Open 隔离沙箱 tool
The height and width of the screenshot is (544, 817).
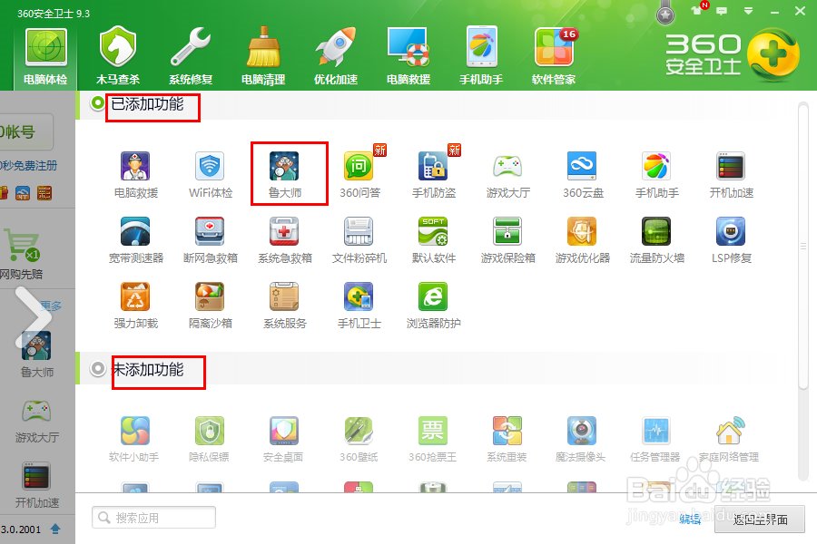(210, 305)
